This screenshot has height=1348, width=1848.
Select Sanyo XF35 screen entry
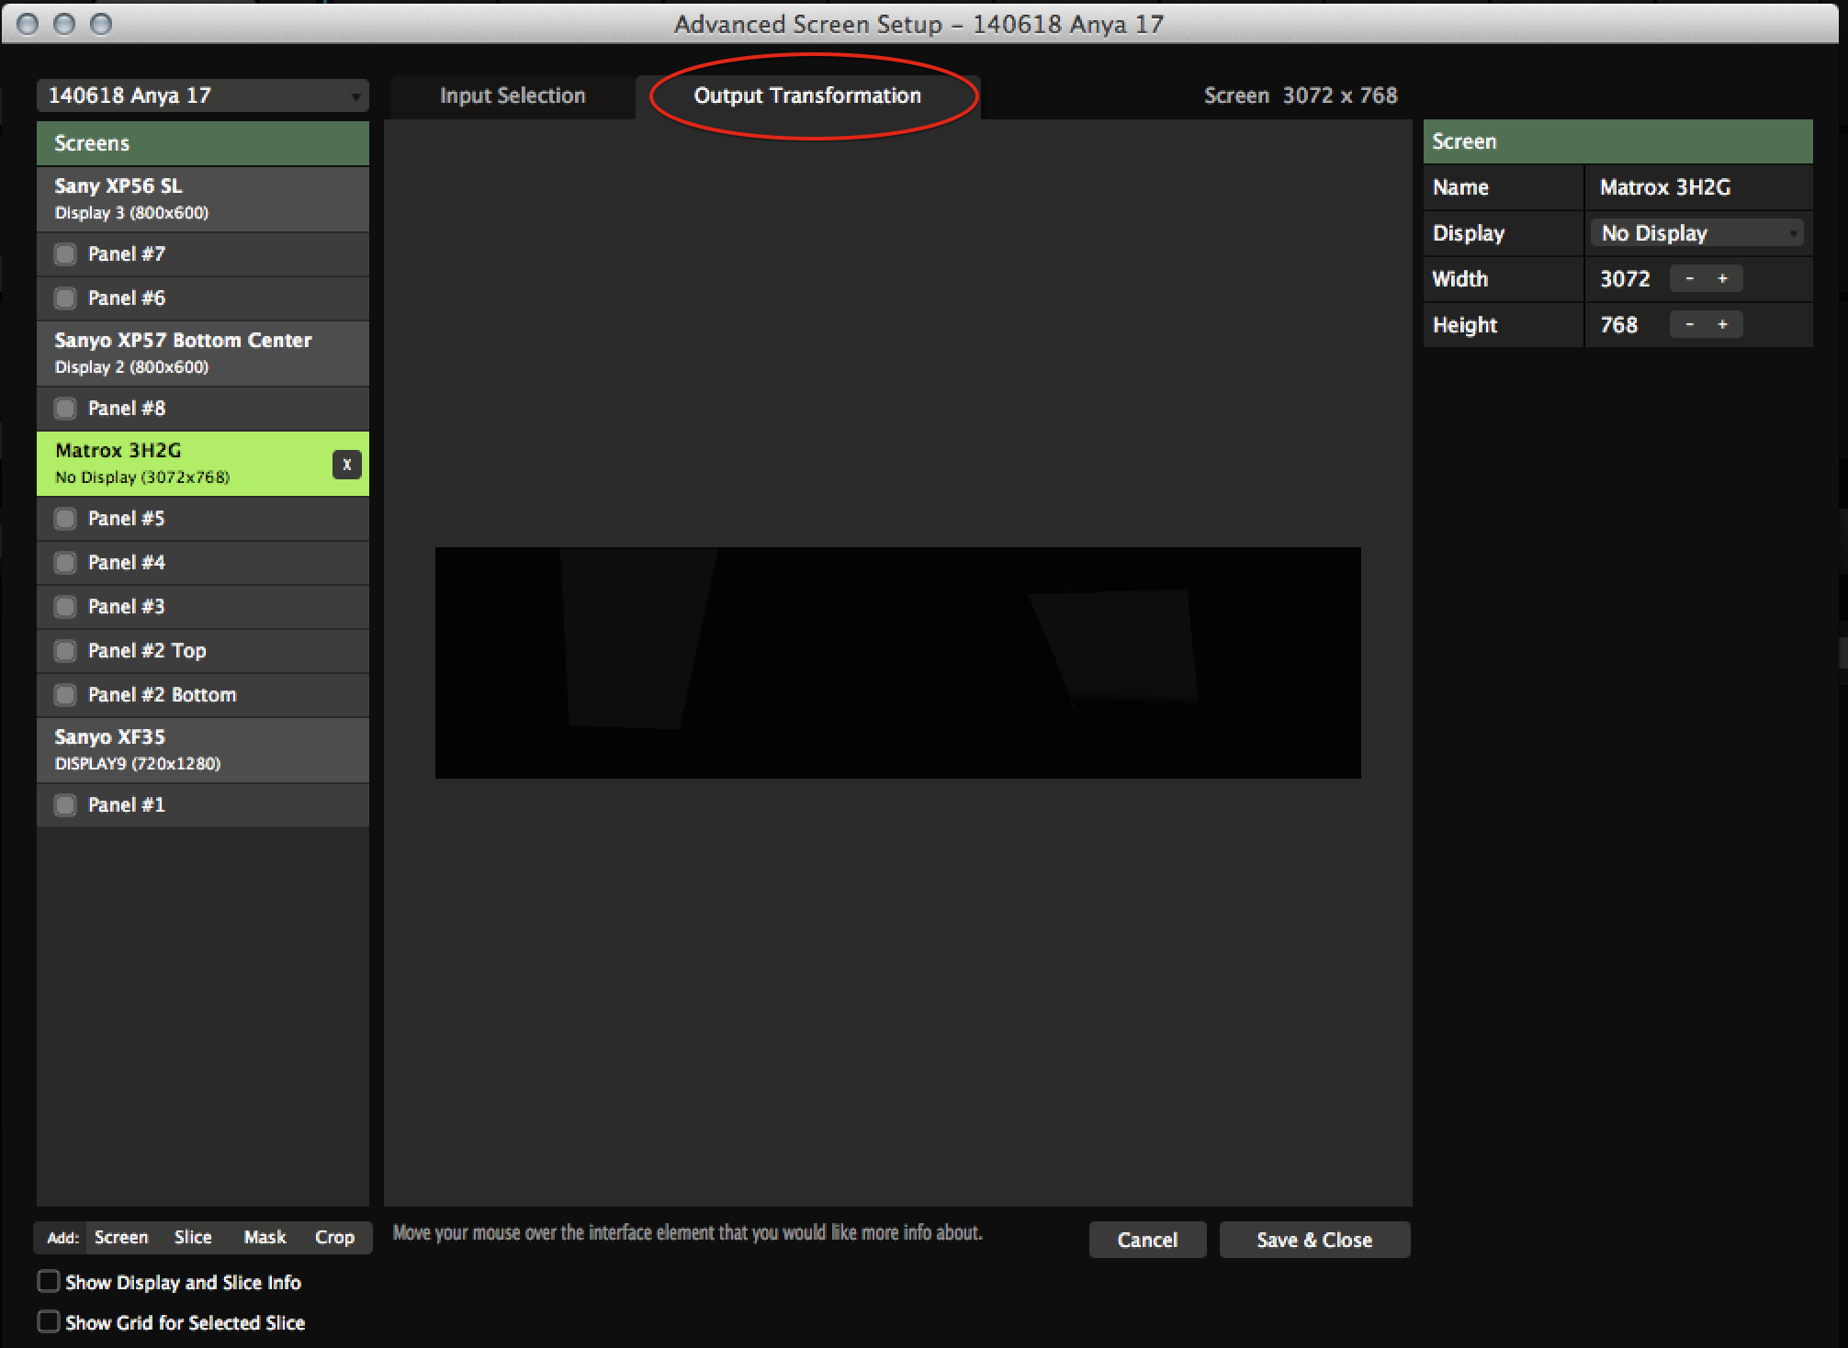pos(202,749)
